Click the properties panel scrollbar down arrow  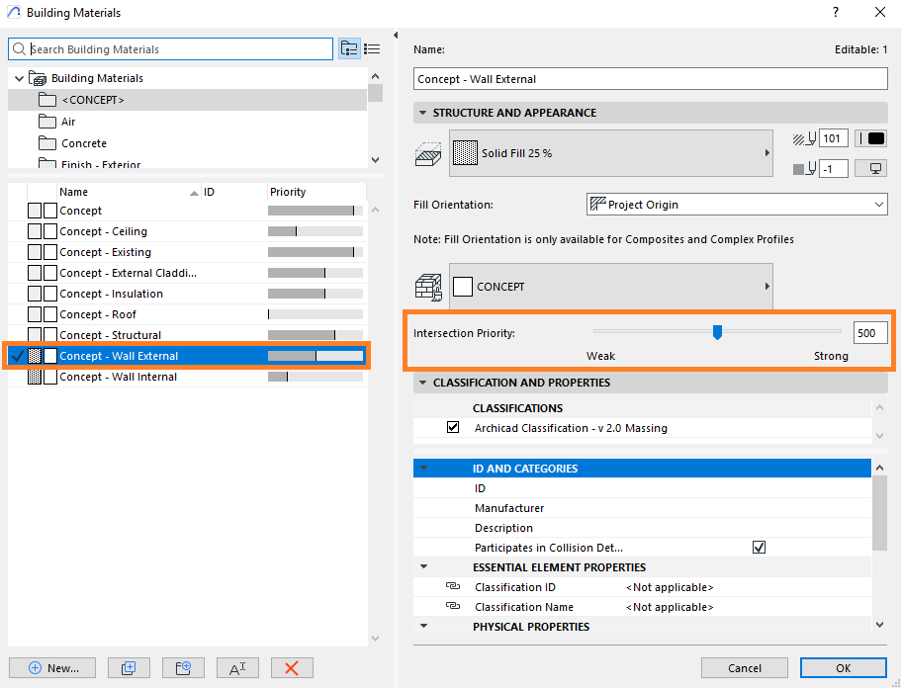[x=880, y=625]
